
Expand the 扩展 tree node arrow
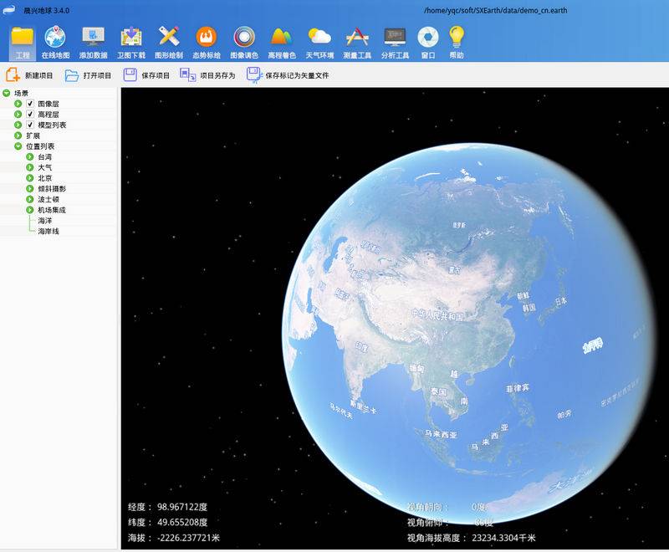pos(18,135)
